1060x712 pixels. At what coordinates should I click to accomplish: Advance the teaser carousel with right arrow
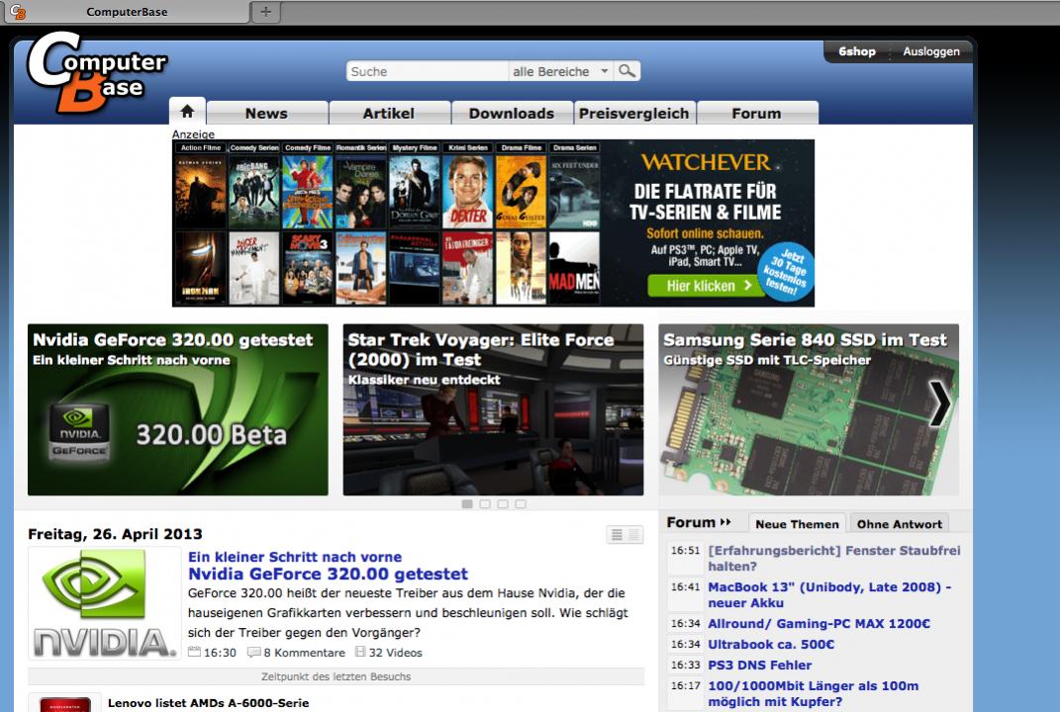939,404
